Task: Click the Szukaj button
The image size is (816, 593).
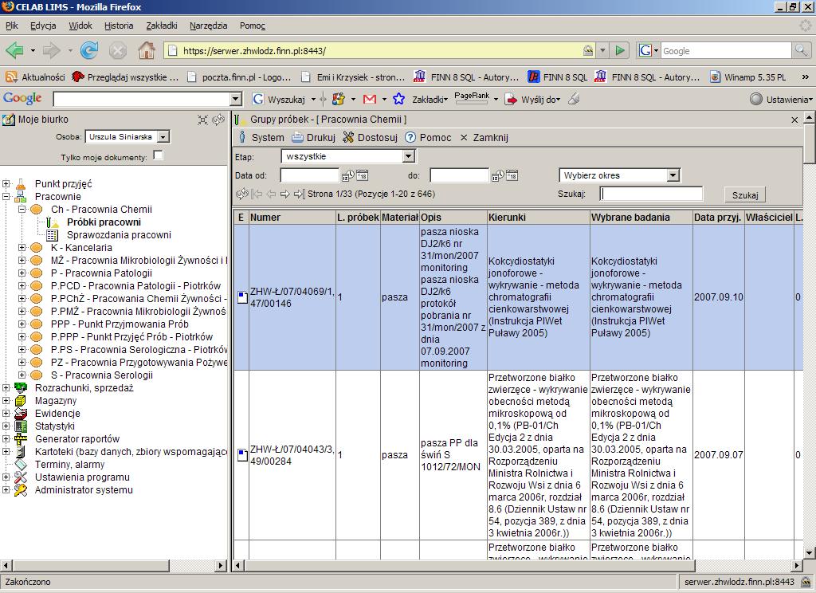Action: [745, 195]
